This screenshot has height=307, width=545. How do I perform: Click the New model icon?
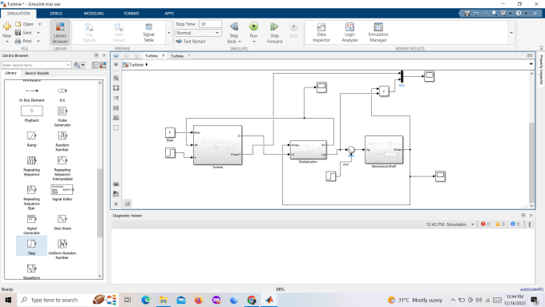(x=6, y=26)
